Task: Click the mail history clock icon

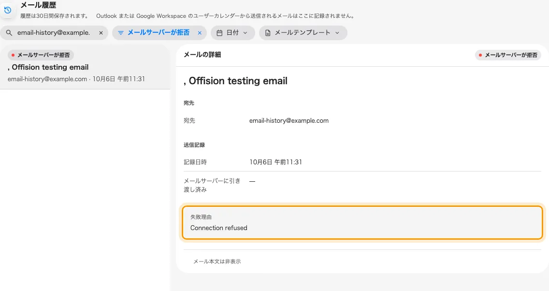Action: click(x=8, y=10)
